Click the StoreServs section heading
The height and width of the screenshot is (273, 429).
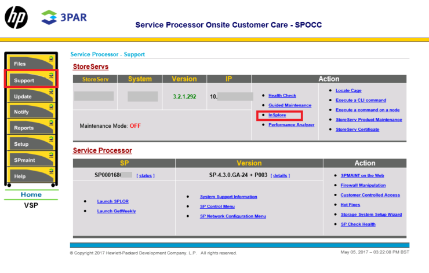pos(90,67)
